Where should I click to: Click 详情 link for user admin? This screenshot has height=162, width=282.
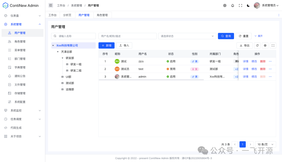[x=246, y=77]
